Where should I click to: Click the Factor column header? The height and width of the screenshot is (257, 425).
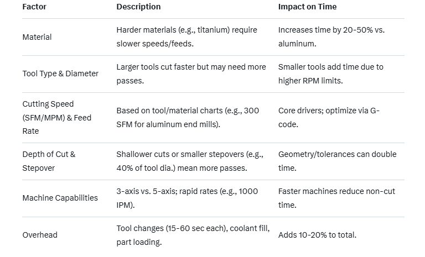tap(34, 7)
